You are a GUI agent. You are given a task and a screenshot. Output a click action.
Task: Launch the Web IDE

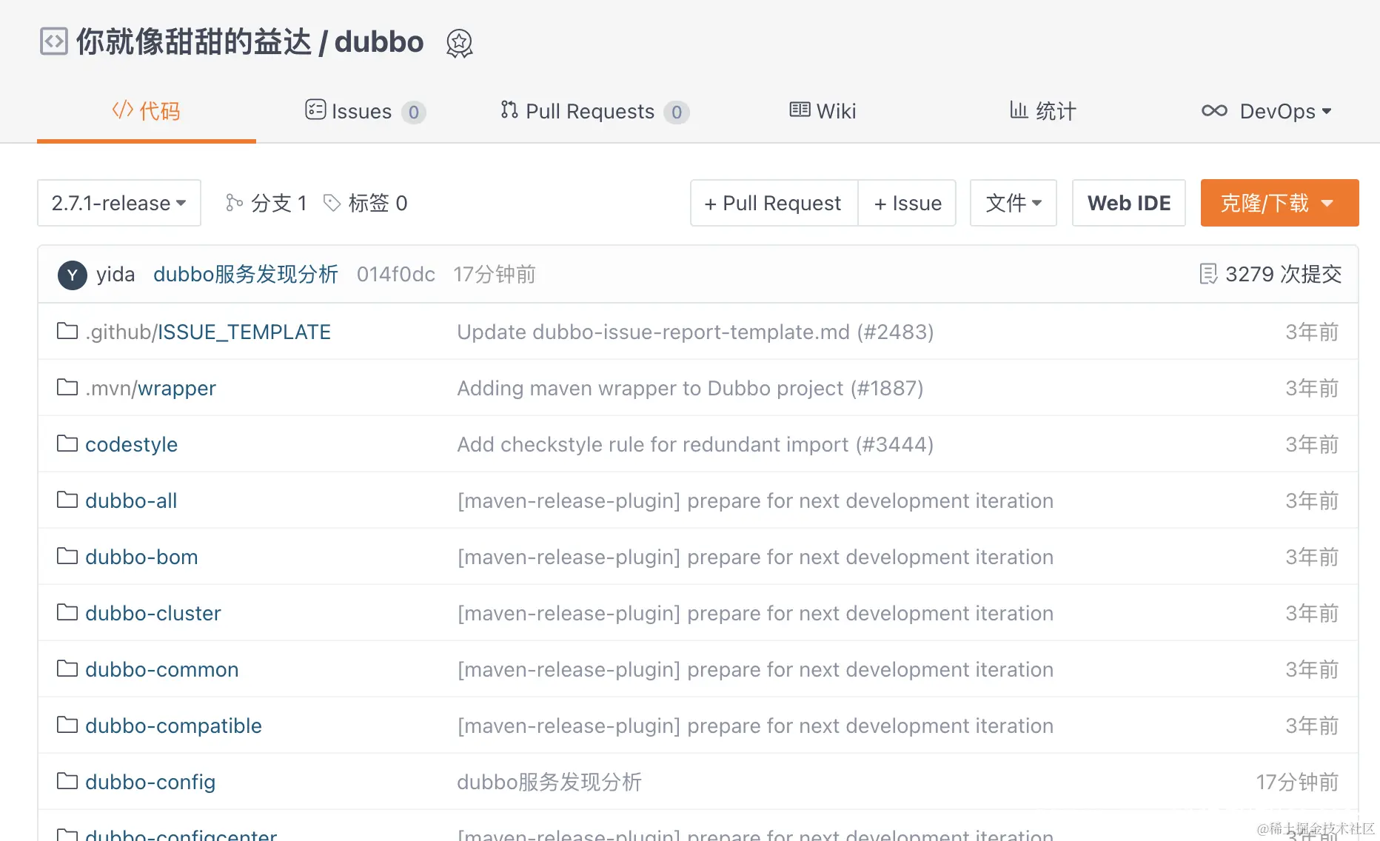click(1128, 203)
